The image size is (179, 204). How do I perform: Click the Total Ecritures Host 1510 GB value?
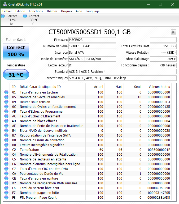coord(163,46)
